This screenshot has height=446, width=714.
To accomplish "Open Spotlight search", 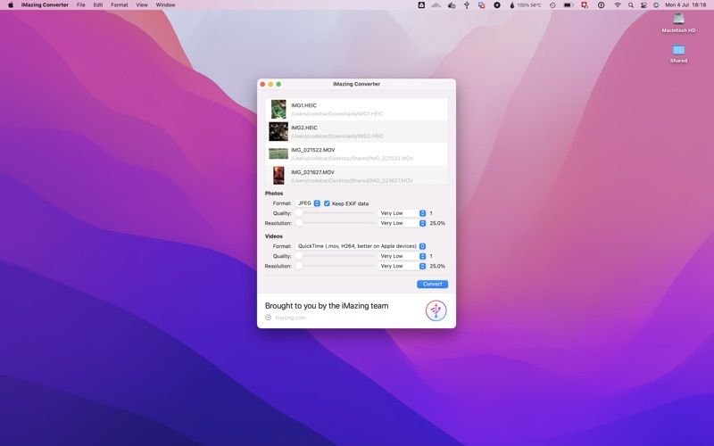I will 631,5.
